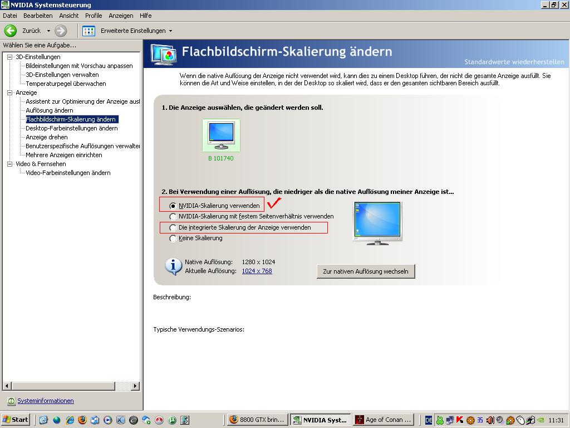The width and height of the screenshot is (570, 428).
Task: Click the blue info bubble icon
Action: click(x=174, y=266)
